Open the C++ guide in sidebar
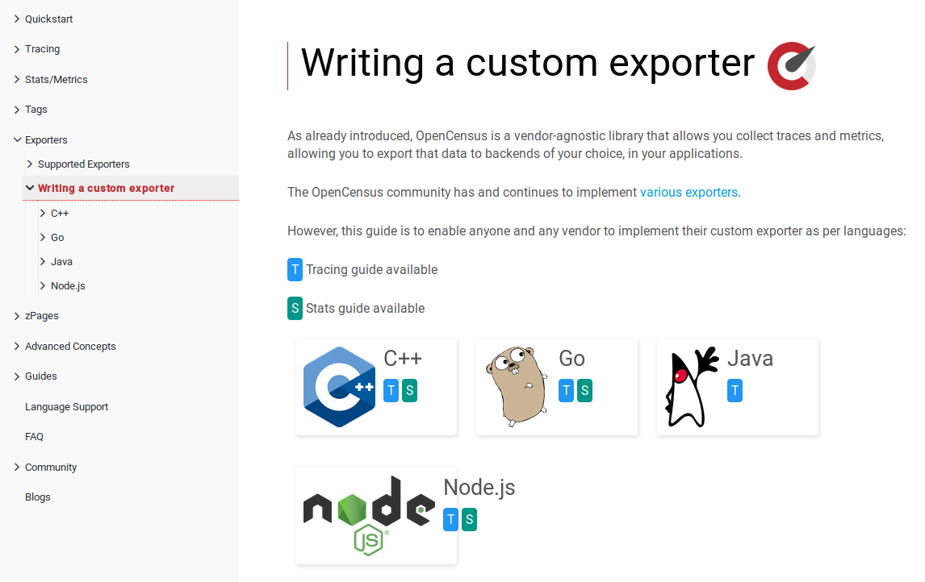The image size is (925, 582). pos(60,214)
